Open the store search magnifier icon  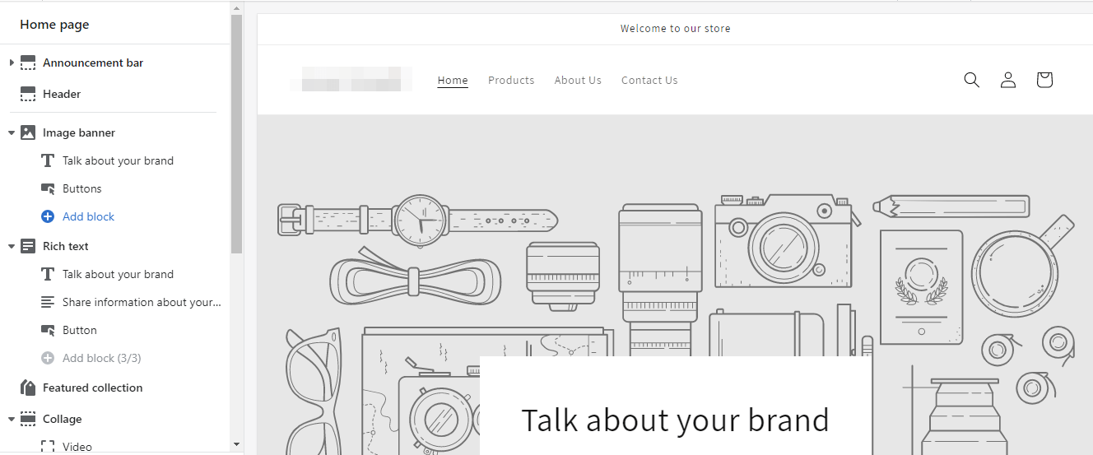pyautogui.click(x=971, y=80)
